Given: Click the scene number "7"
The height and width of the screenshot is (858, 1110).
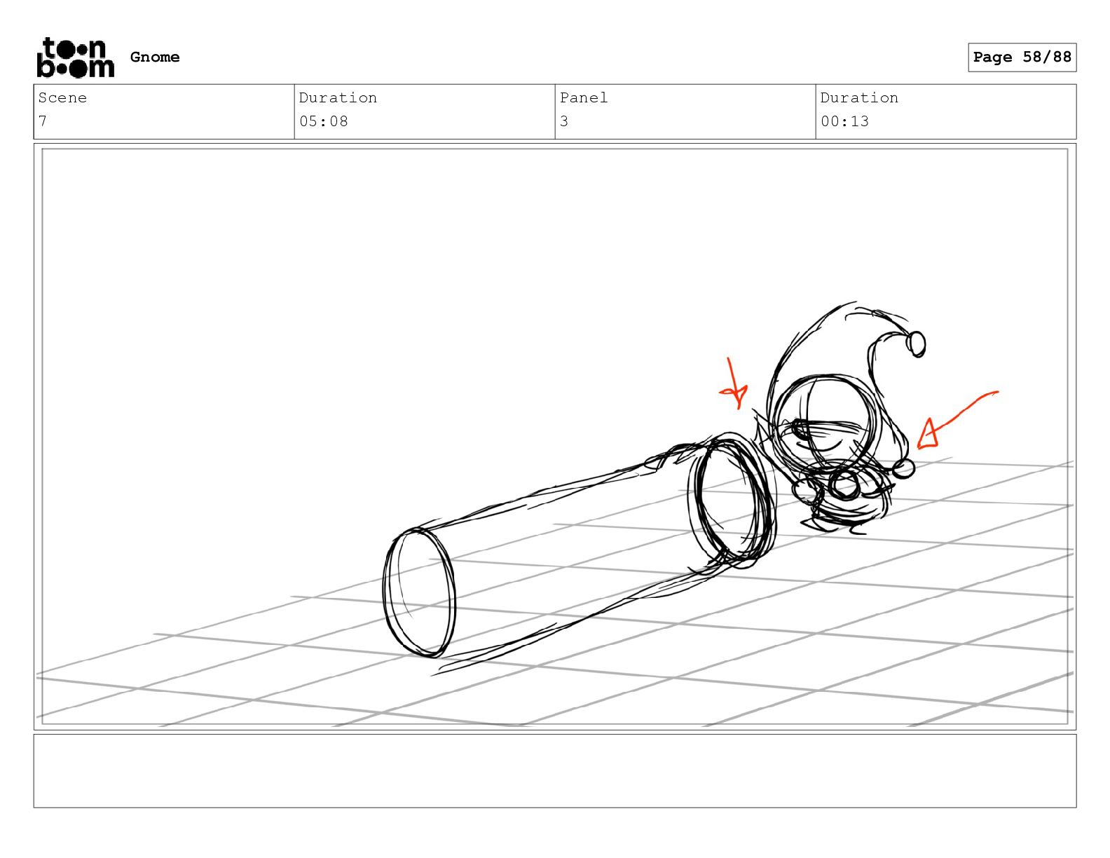Looking at the screenshot, I should [43, 121].
